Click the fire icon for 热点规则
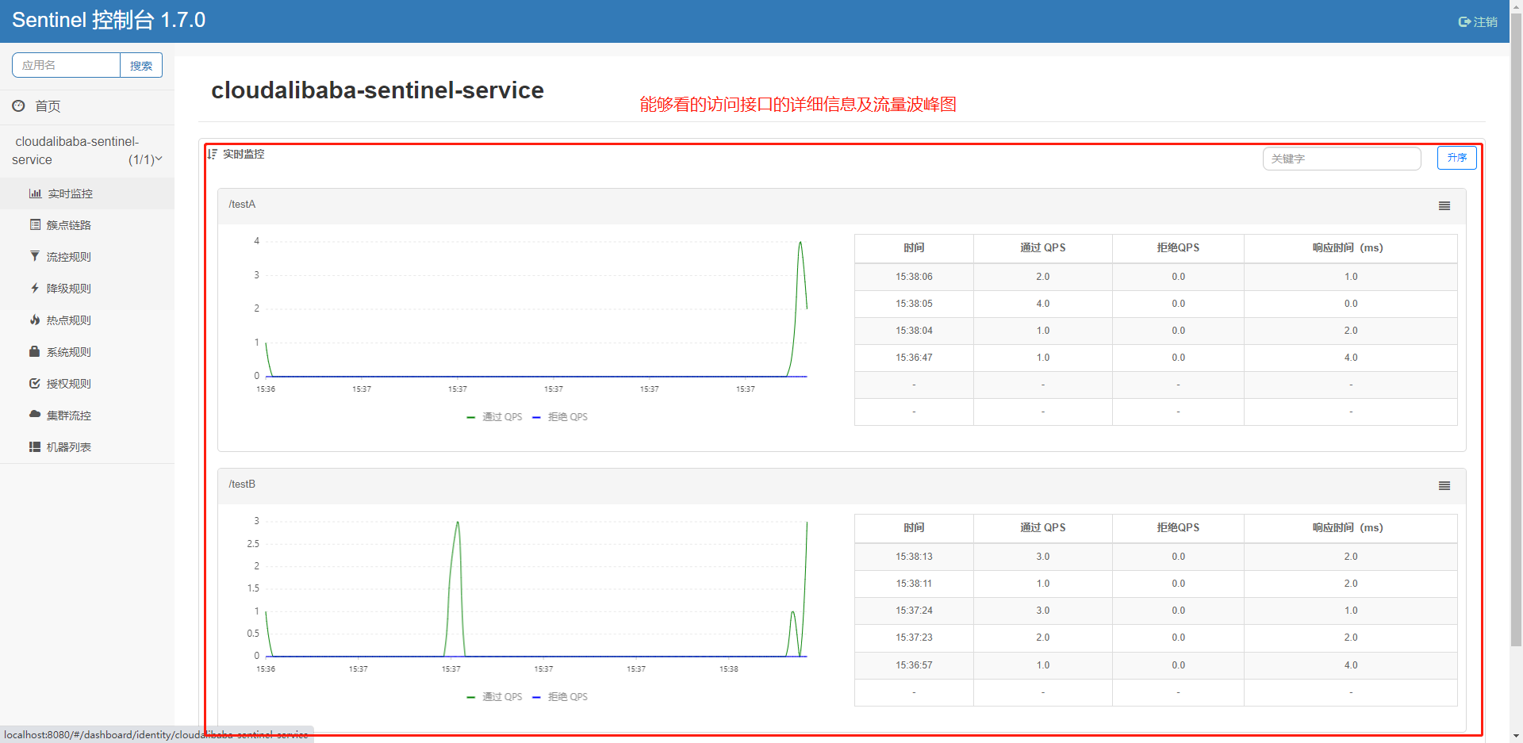The image size is (1523, 743). [35, 320]
